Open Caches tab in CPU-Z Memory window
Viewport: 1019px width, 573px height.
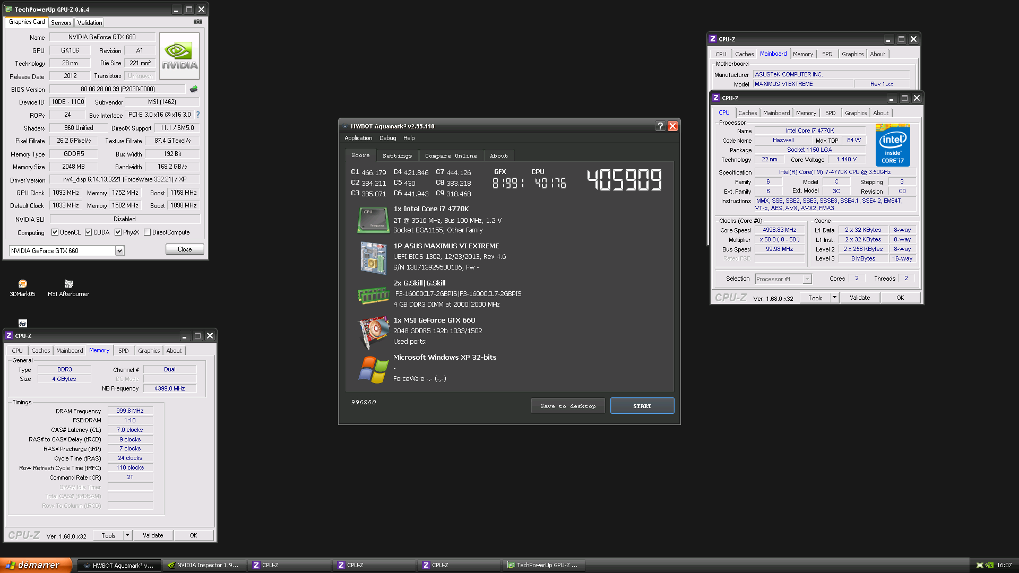click(40, 351)
